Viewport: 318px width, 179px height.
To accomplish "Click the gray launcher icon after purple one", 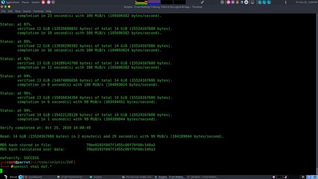I will coord(53,2).
